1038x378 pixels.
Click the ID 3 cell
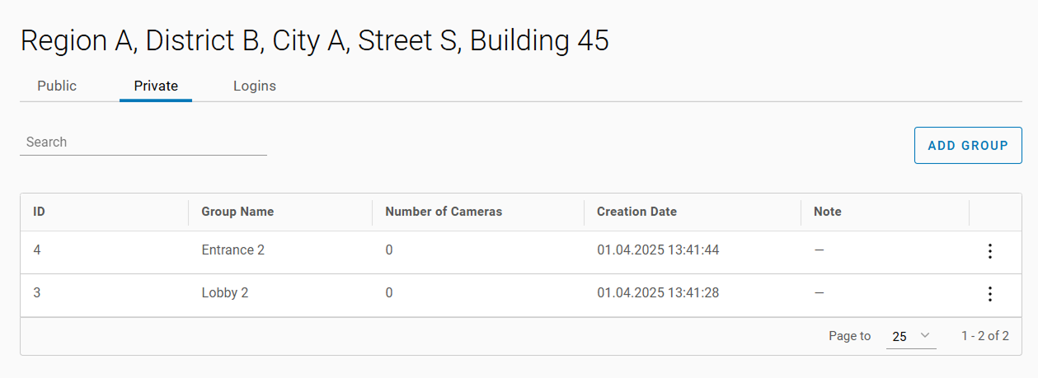pos(37,292)
